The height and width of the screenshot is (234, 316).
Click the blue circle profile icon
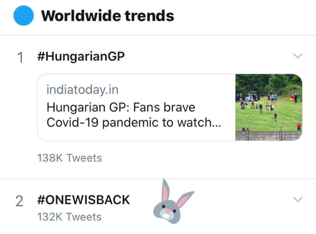click(x=23, y=16)
